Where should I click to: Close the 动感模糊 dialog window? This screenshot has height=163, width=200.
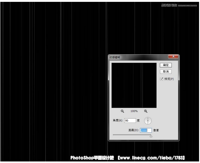[173, 57]
